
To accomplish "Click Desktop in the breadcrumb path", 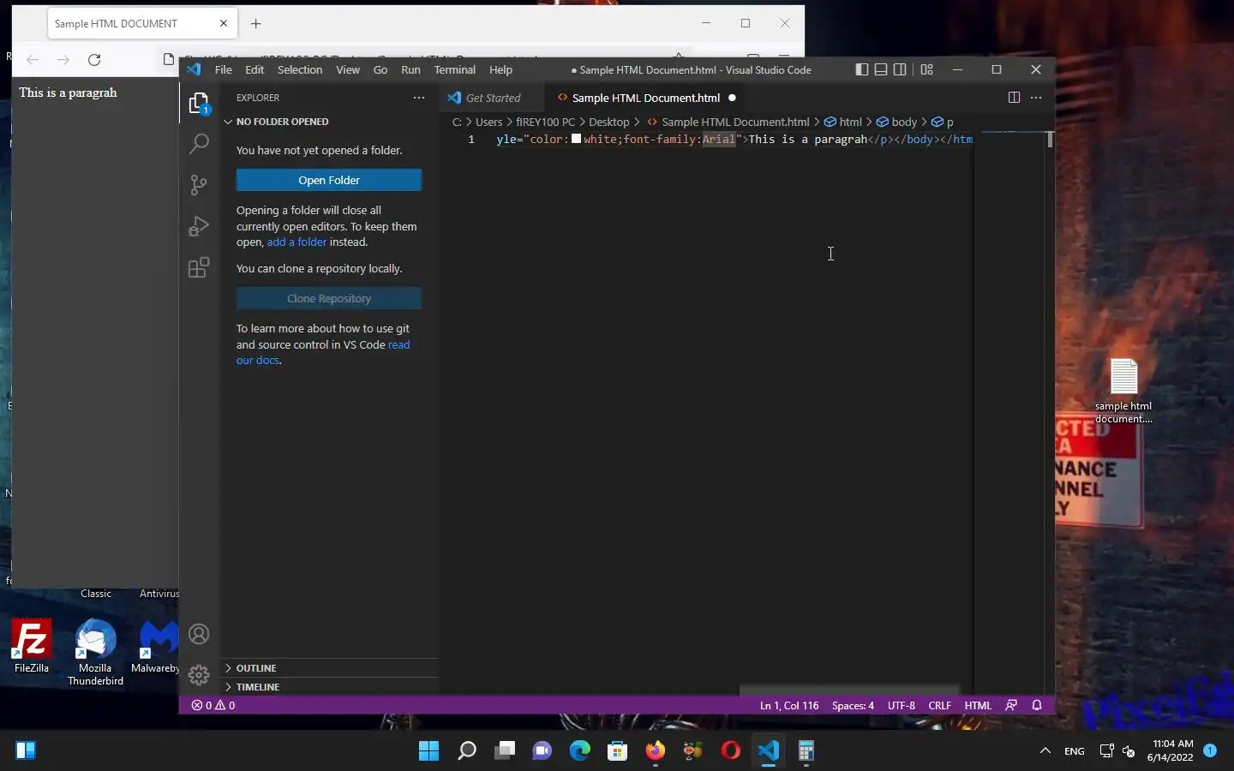I will pyautogui.click(x=608, y=122).
